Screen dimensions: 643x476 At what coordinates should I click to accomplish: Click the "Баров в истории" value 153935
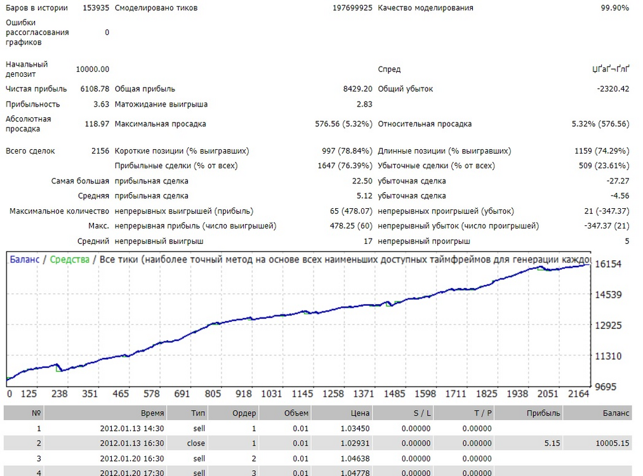(x=96, y=8)
